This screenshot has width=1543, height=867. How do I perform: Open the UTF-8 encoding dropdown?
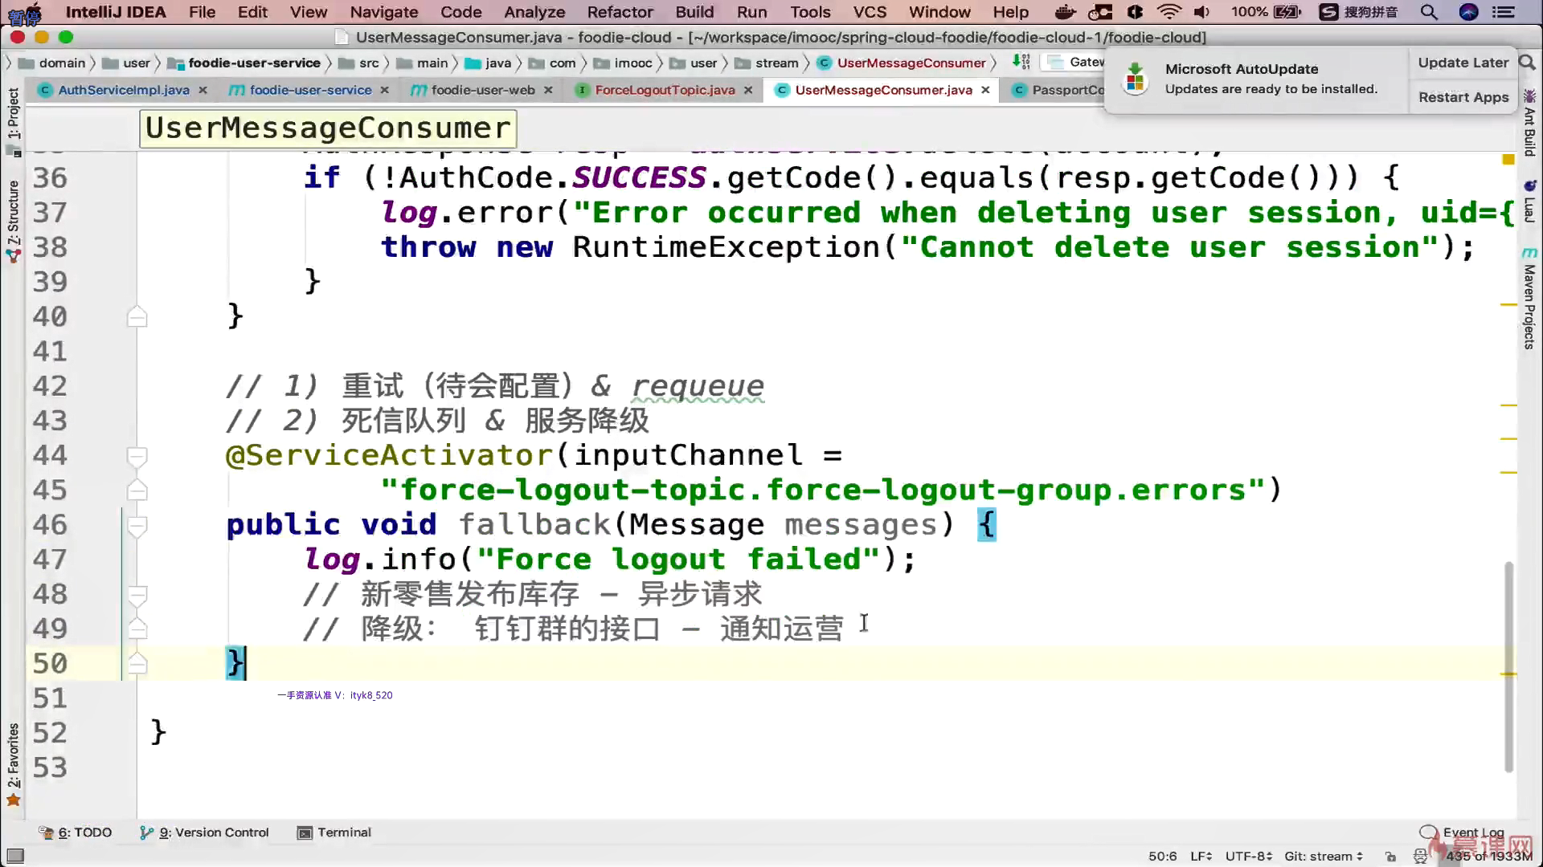click(1248, 856)
